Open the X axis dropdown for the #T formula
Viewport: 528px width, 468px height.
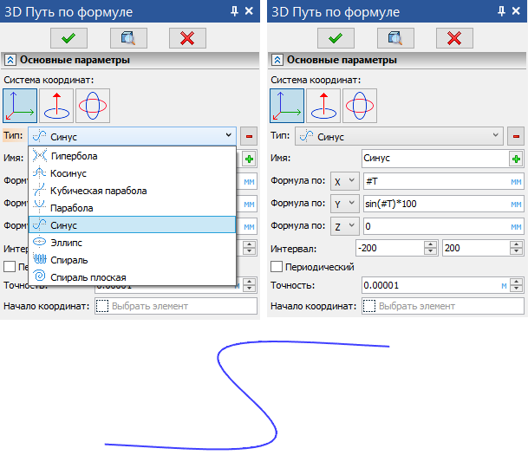(x=346, y=181)
